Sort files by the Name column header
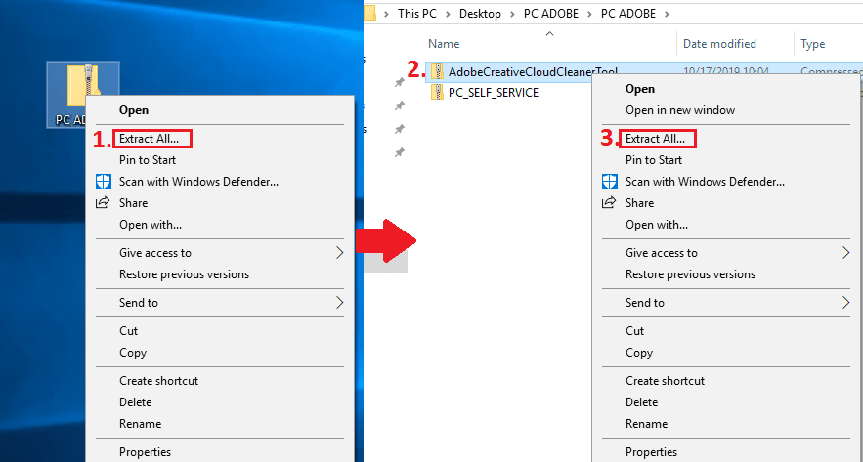 point(445,44)
